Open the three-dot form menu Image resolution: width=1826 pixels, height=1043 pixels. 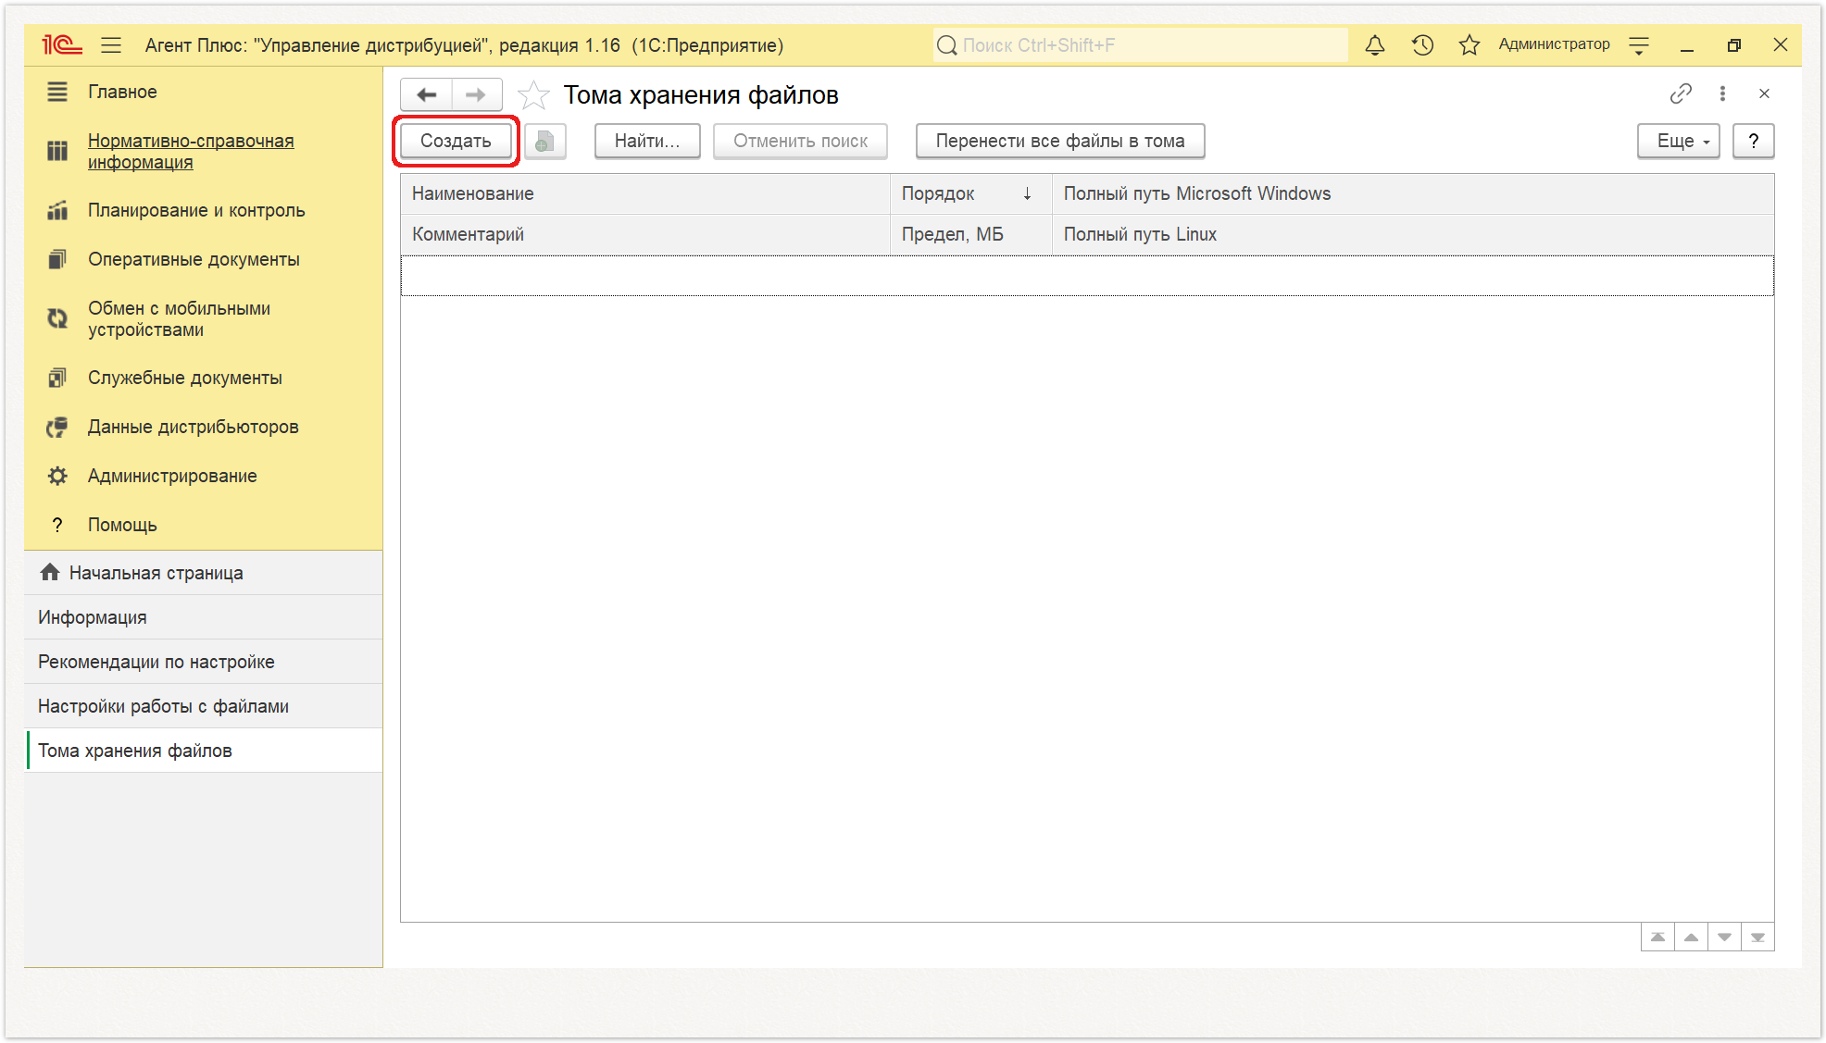[1722, 93]
